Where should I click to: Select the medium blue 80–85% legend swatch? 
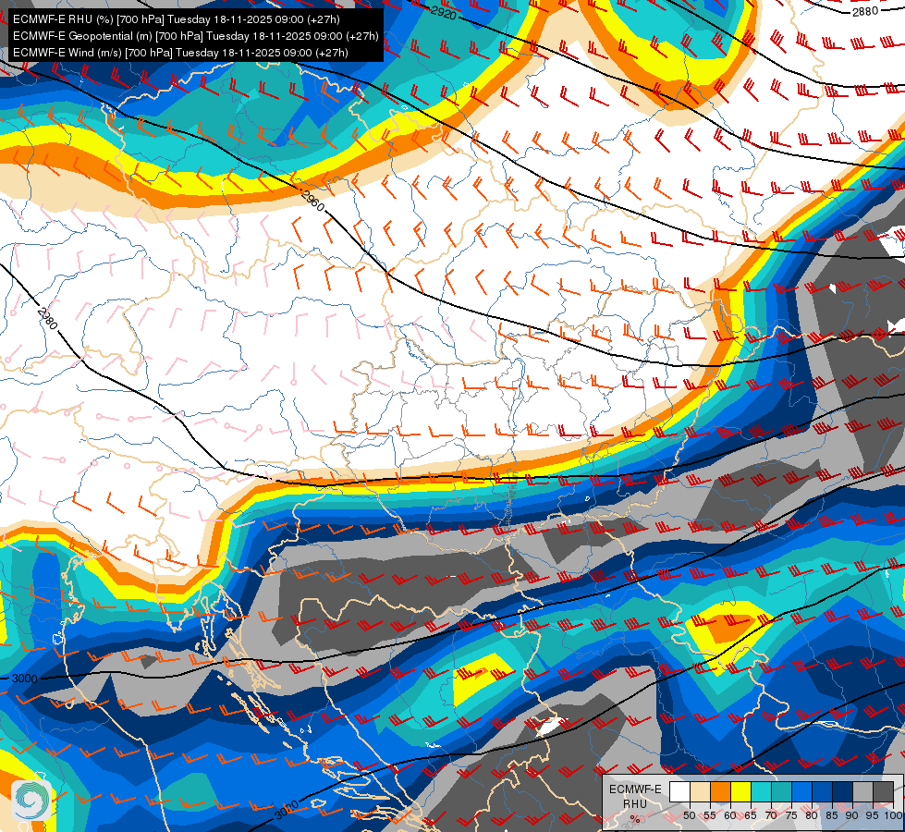(x=823, y=791)
